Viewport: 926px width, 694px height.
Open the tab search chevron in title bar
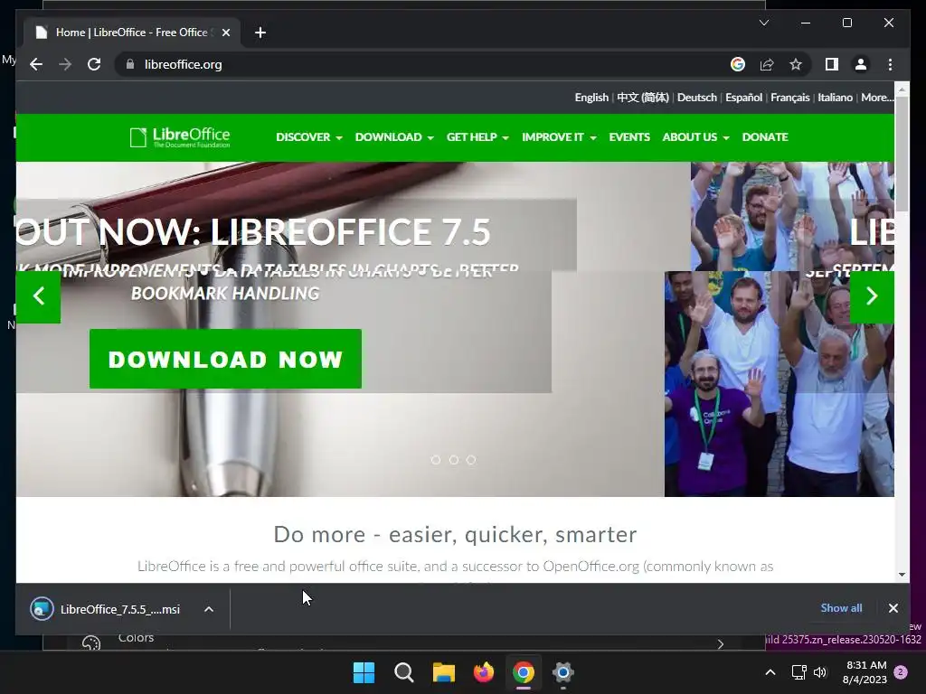[763, 23]
